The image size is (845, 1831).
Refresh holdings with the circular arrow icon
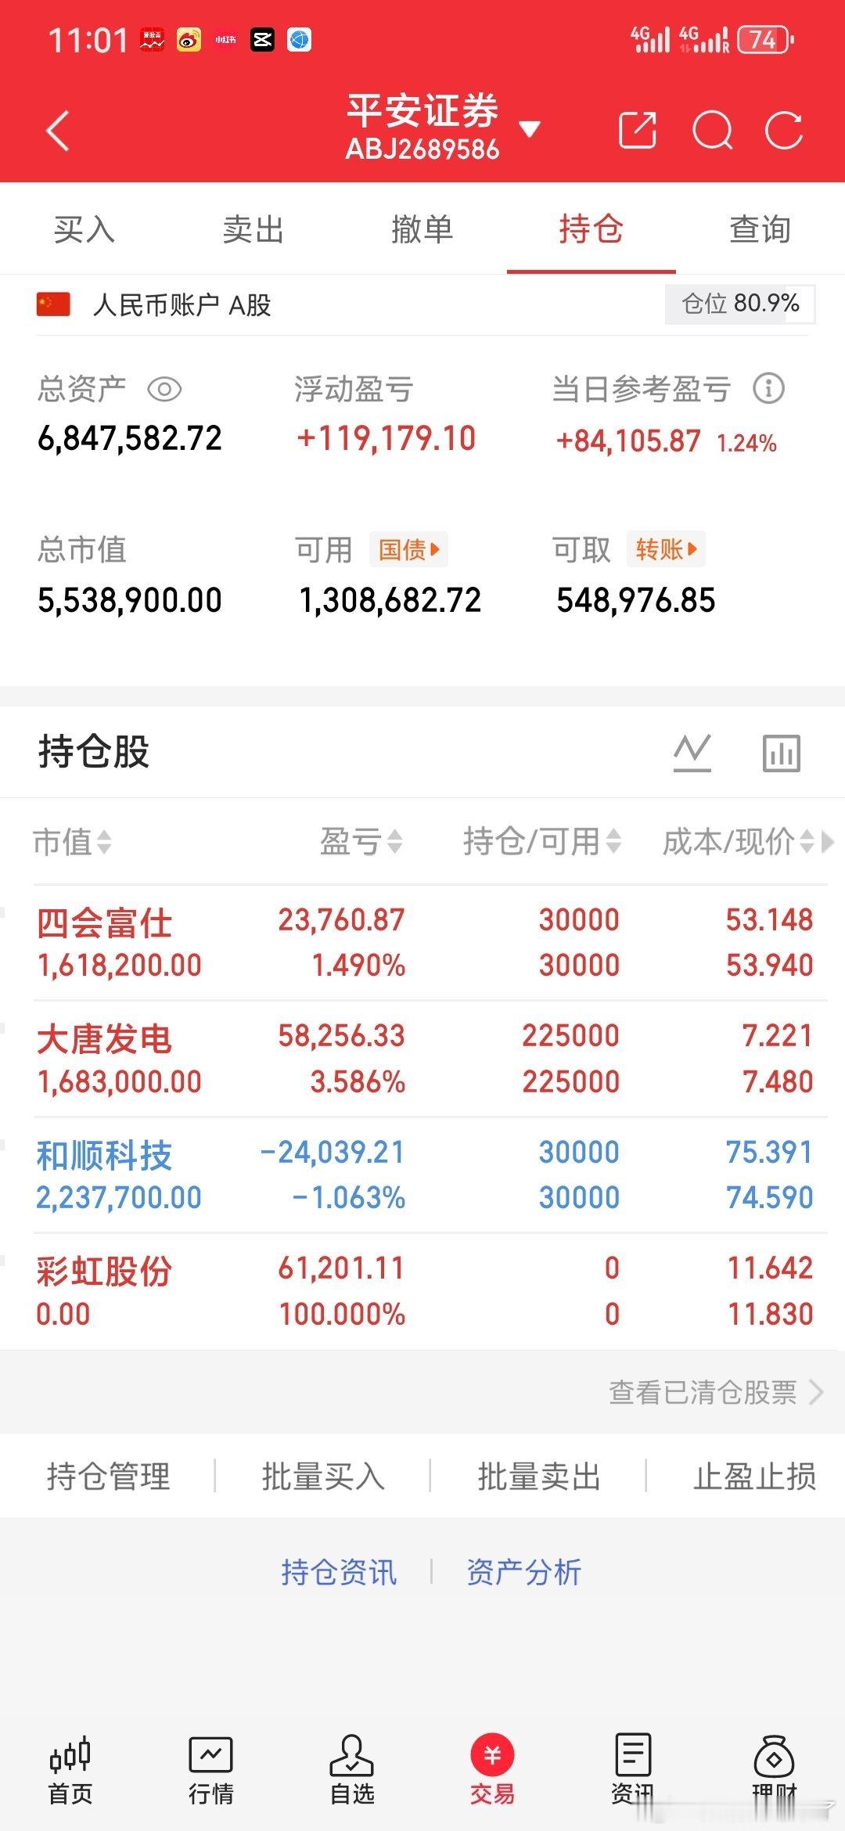pyautogui.click(x=784, y=130)
